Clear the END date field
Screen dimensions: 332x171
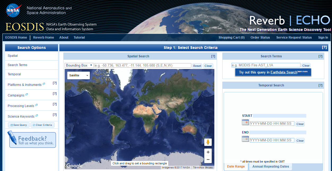pyautogui.click(x=300, y=141)
